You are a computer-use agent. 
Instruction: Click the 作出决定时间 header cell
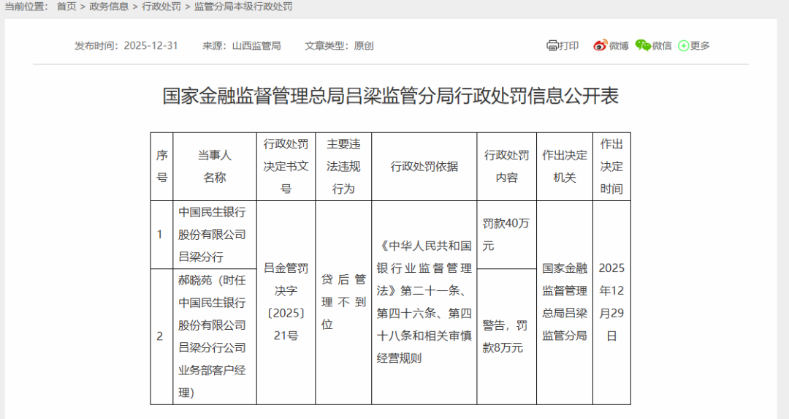coord(612,167)
